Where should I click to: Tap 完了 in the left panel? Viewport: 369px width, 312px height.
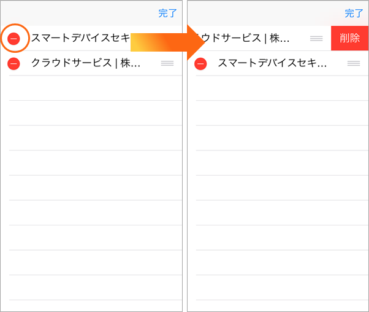(167, 14)
